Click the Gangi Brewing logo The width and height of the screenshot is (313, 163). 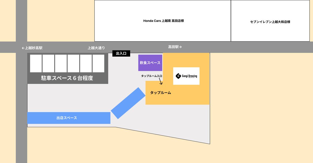point(186,76)
